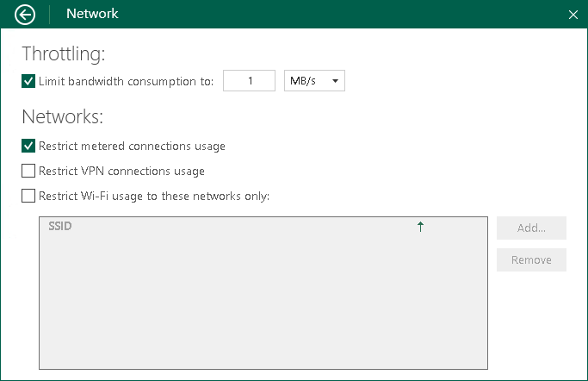
Task: Focus the bandwidth limit value field
Action: click(249, 81)
